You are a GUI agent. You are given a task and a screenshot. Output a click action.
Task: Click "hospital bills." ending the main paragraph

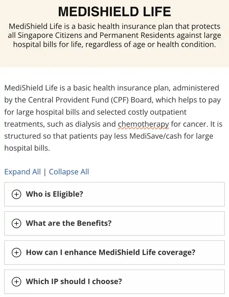(x=27, y=148)
